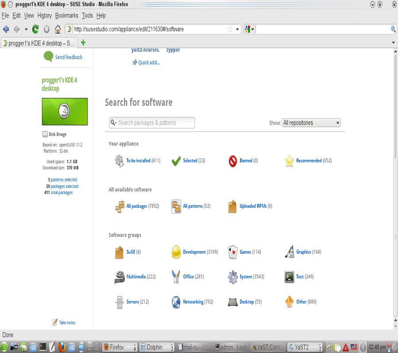Open the View menu
The width and height of the screenshot is (398, 353).
(x=29, y=16)
